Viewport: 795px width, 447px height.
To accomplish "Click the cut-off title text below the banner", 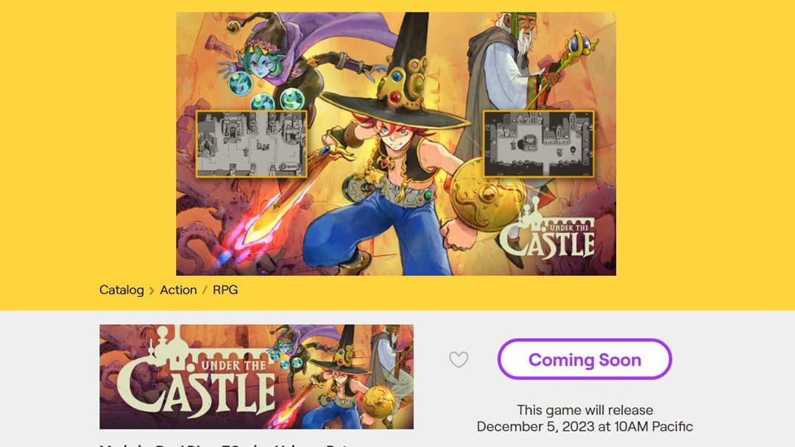I will (x=226, y=445).
